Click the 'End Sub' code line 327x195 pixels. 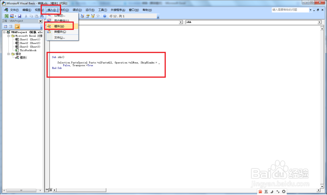pos(57,68)
